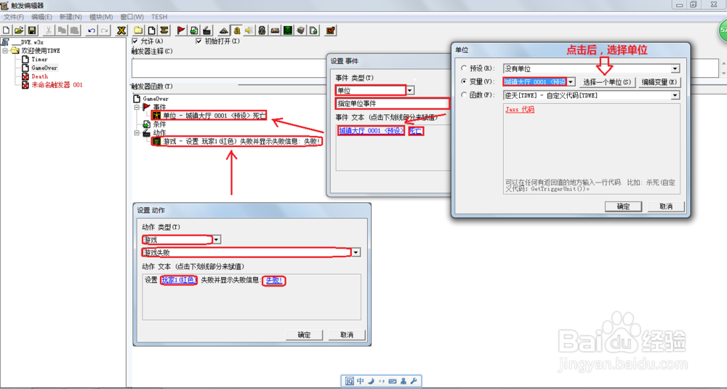The image size is (727, 389).
Task: Click the Save floppy disk icon
Action: pos(32,31)
